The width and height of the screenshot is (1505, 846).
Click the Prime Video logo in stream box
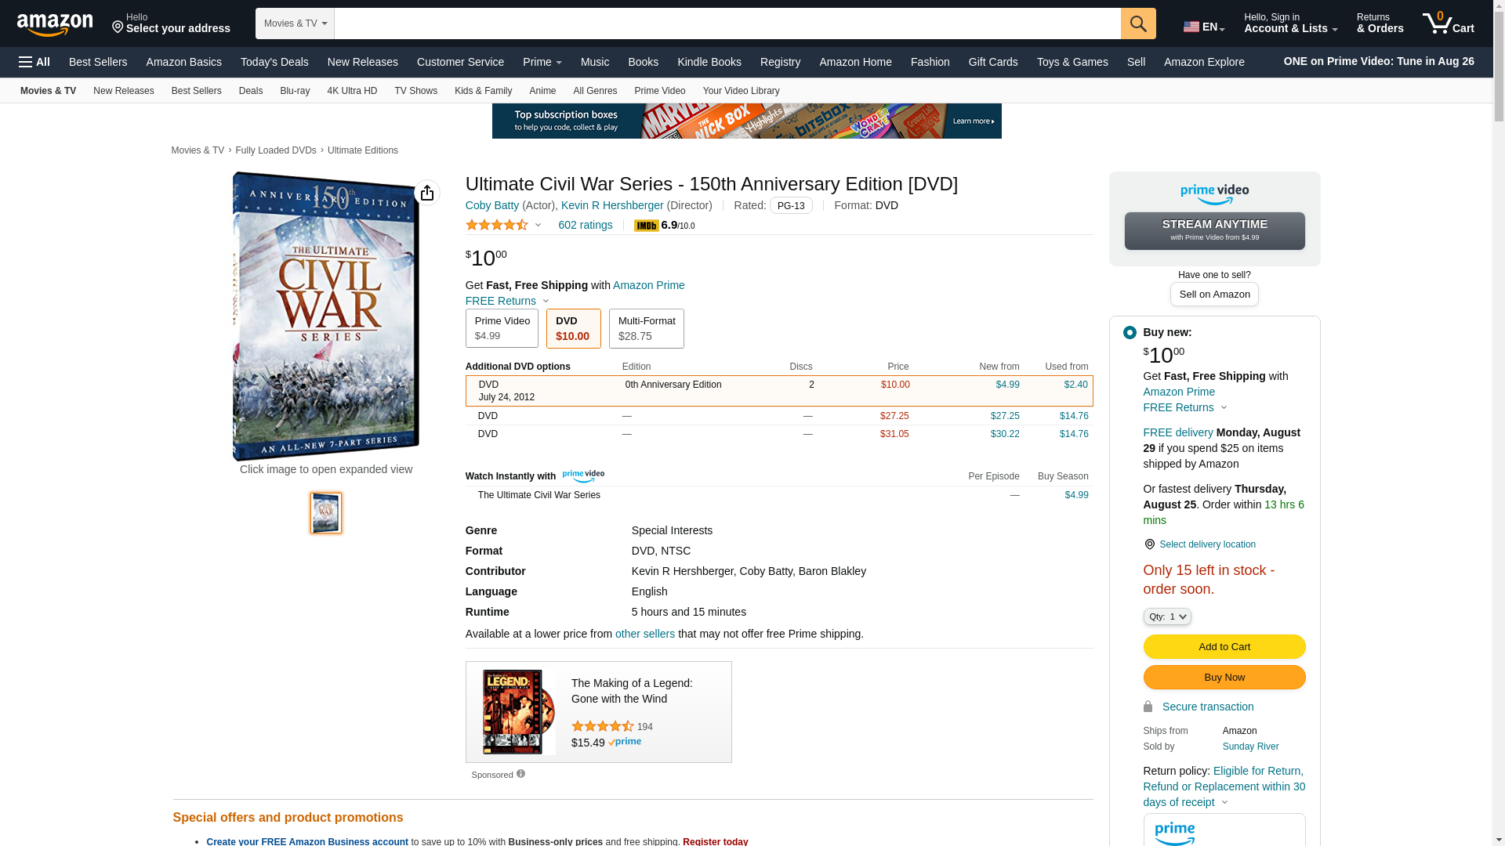(x=1214, y=194)
